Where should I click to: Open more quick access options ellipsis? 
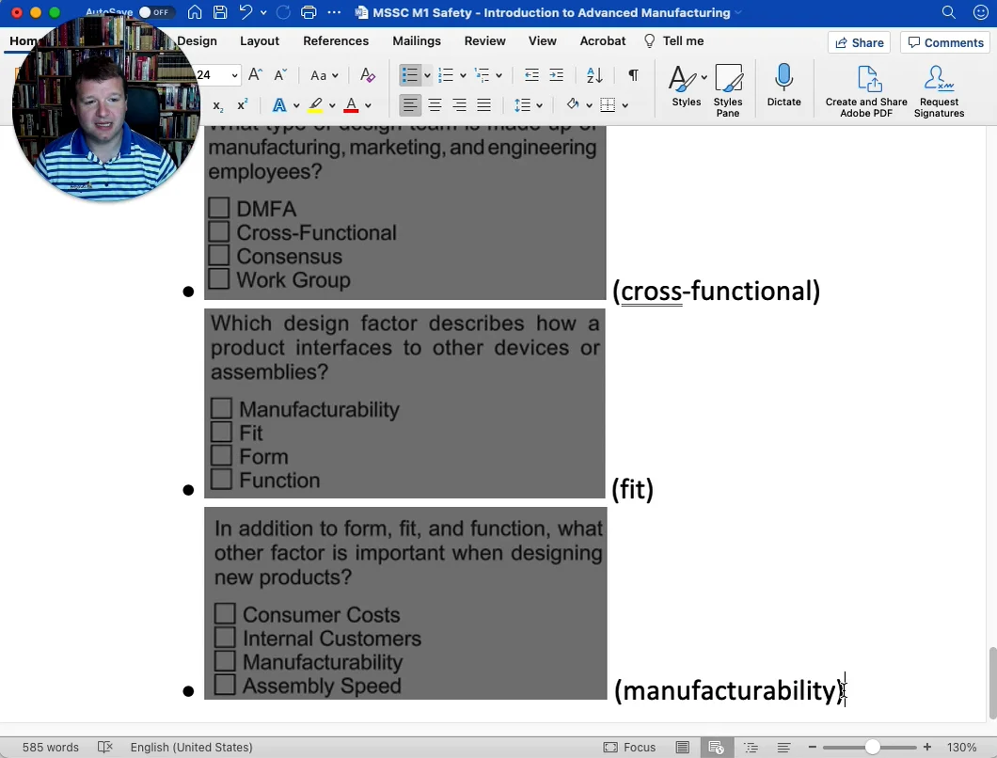click(334, 12)
